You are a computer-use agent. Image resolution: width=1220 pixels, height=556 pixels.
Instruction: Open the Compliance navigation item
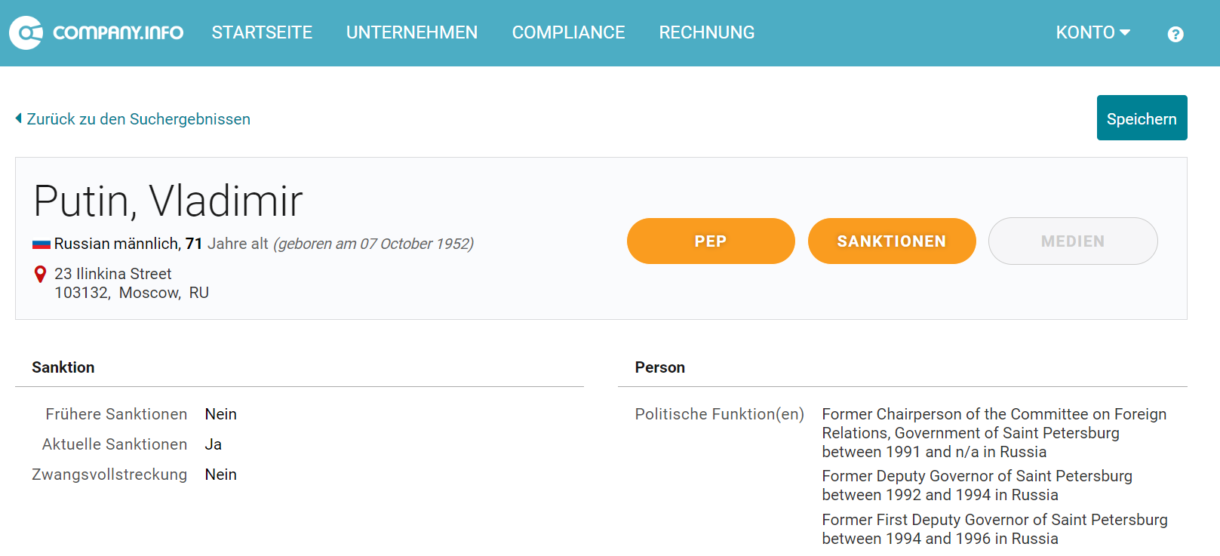point(568,32)
